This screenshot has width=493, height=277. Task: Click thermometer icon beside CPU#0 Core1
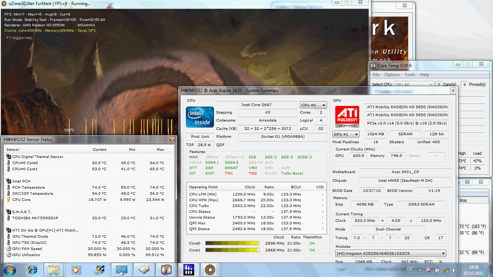(x=9, y=169)
